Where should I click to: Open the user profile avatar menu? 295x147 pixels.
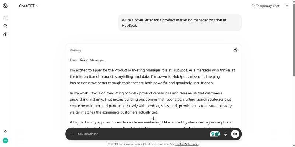[5, 140]
